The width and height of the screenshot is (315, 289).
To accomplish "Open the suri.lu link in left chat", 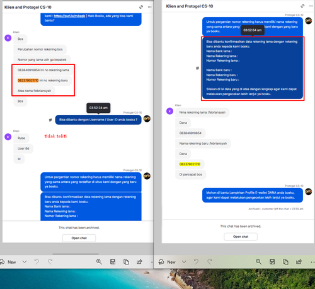I will pos(69,16).
